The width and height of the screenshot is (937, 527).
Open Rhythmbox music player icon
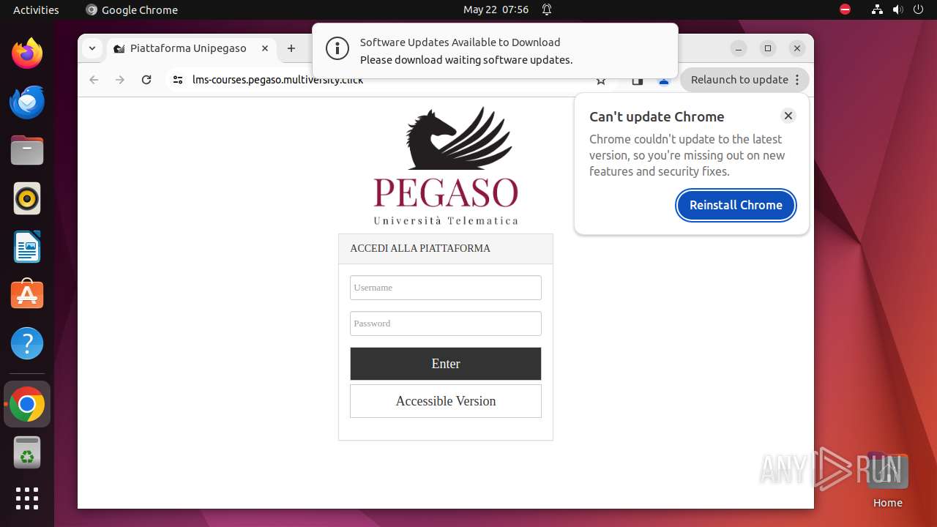(x=27, y=198)
